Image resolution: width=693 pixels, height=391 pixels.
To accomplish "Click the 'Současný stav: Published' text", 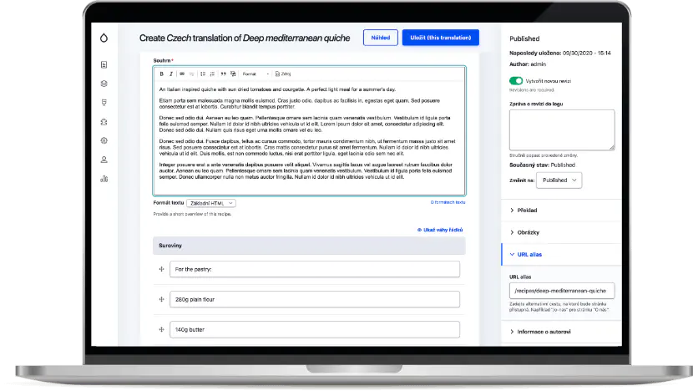I will click(x=542, y=165).
